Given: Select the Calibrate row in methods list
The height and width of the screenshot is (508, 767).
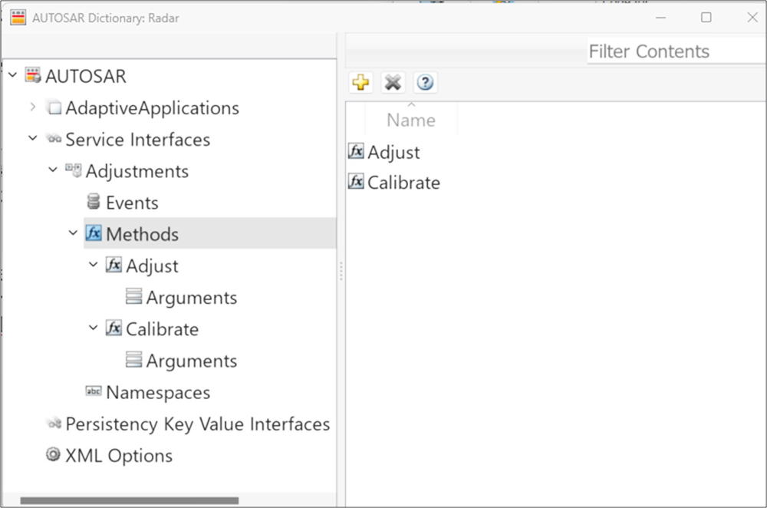Looking at the screenshot, I should (x=403, y=183).
